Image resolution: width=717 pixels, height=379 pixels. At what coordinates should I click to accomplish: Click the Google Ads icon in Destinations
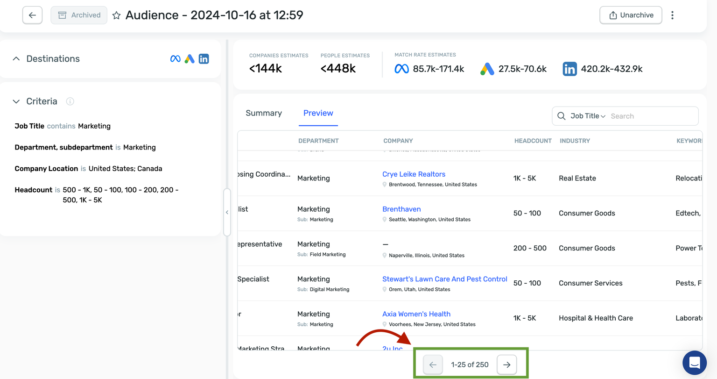[x=190, y=59]
